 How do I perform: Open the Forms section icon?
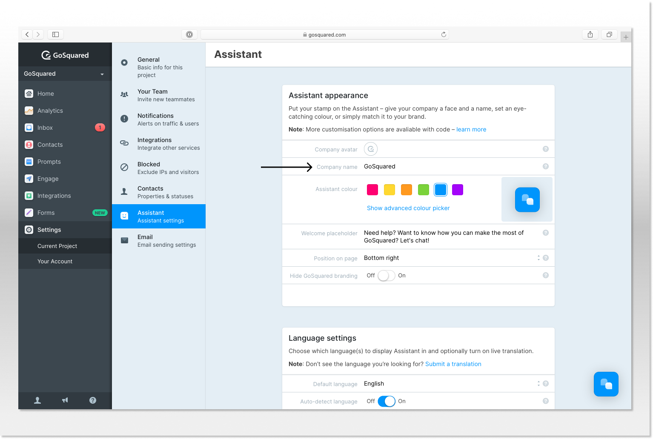pos(29,213)
